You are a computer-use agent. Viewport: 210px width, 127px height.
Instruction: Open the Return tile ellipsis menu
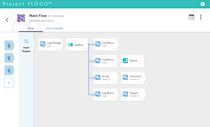click(x=141, y=65)
